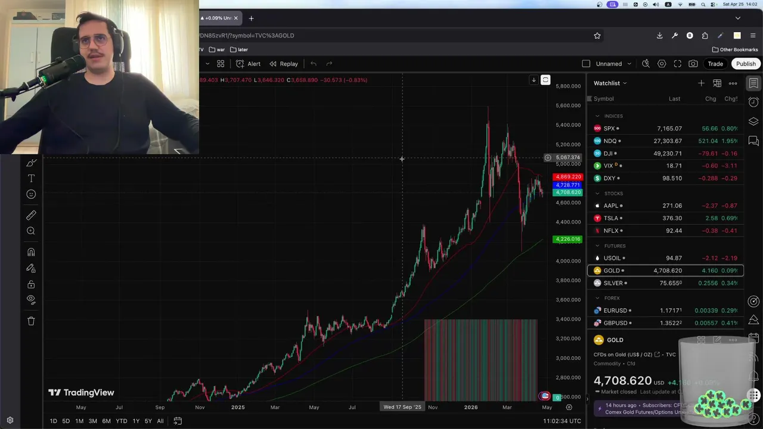This screenshot has height=429, width=763.
Task: Switch to YTD time range
Action: [x=121, y=421]
